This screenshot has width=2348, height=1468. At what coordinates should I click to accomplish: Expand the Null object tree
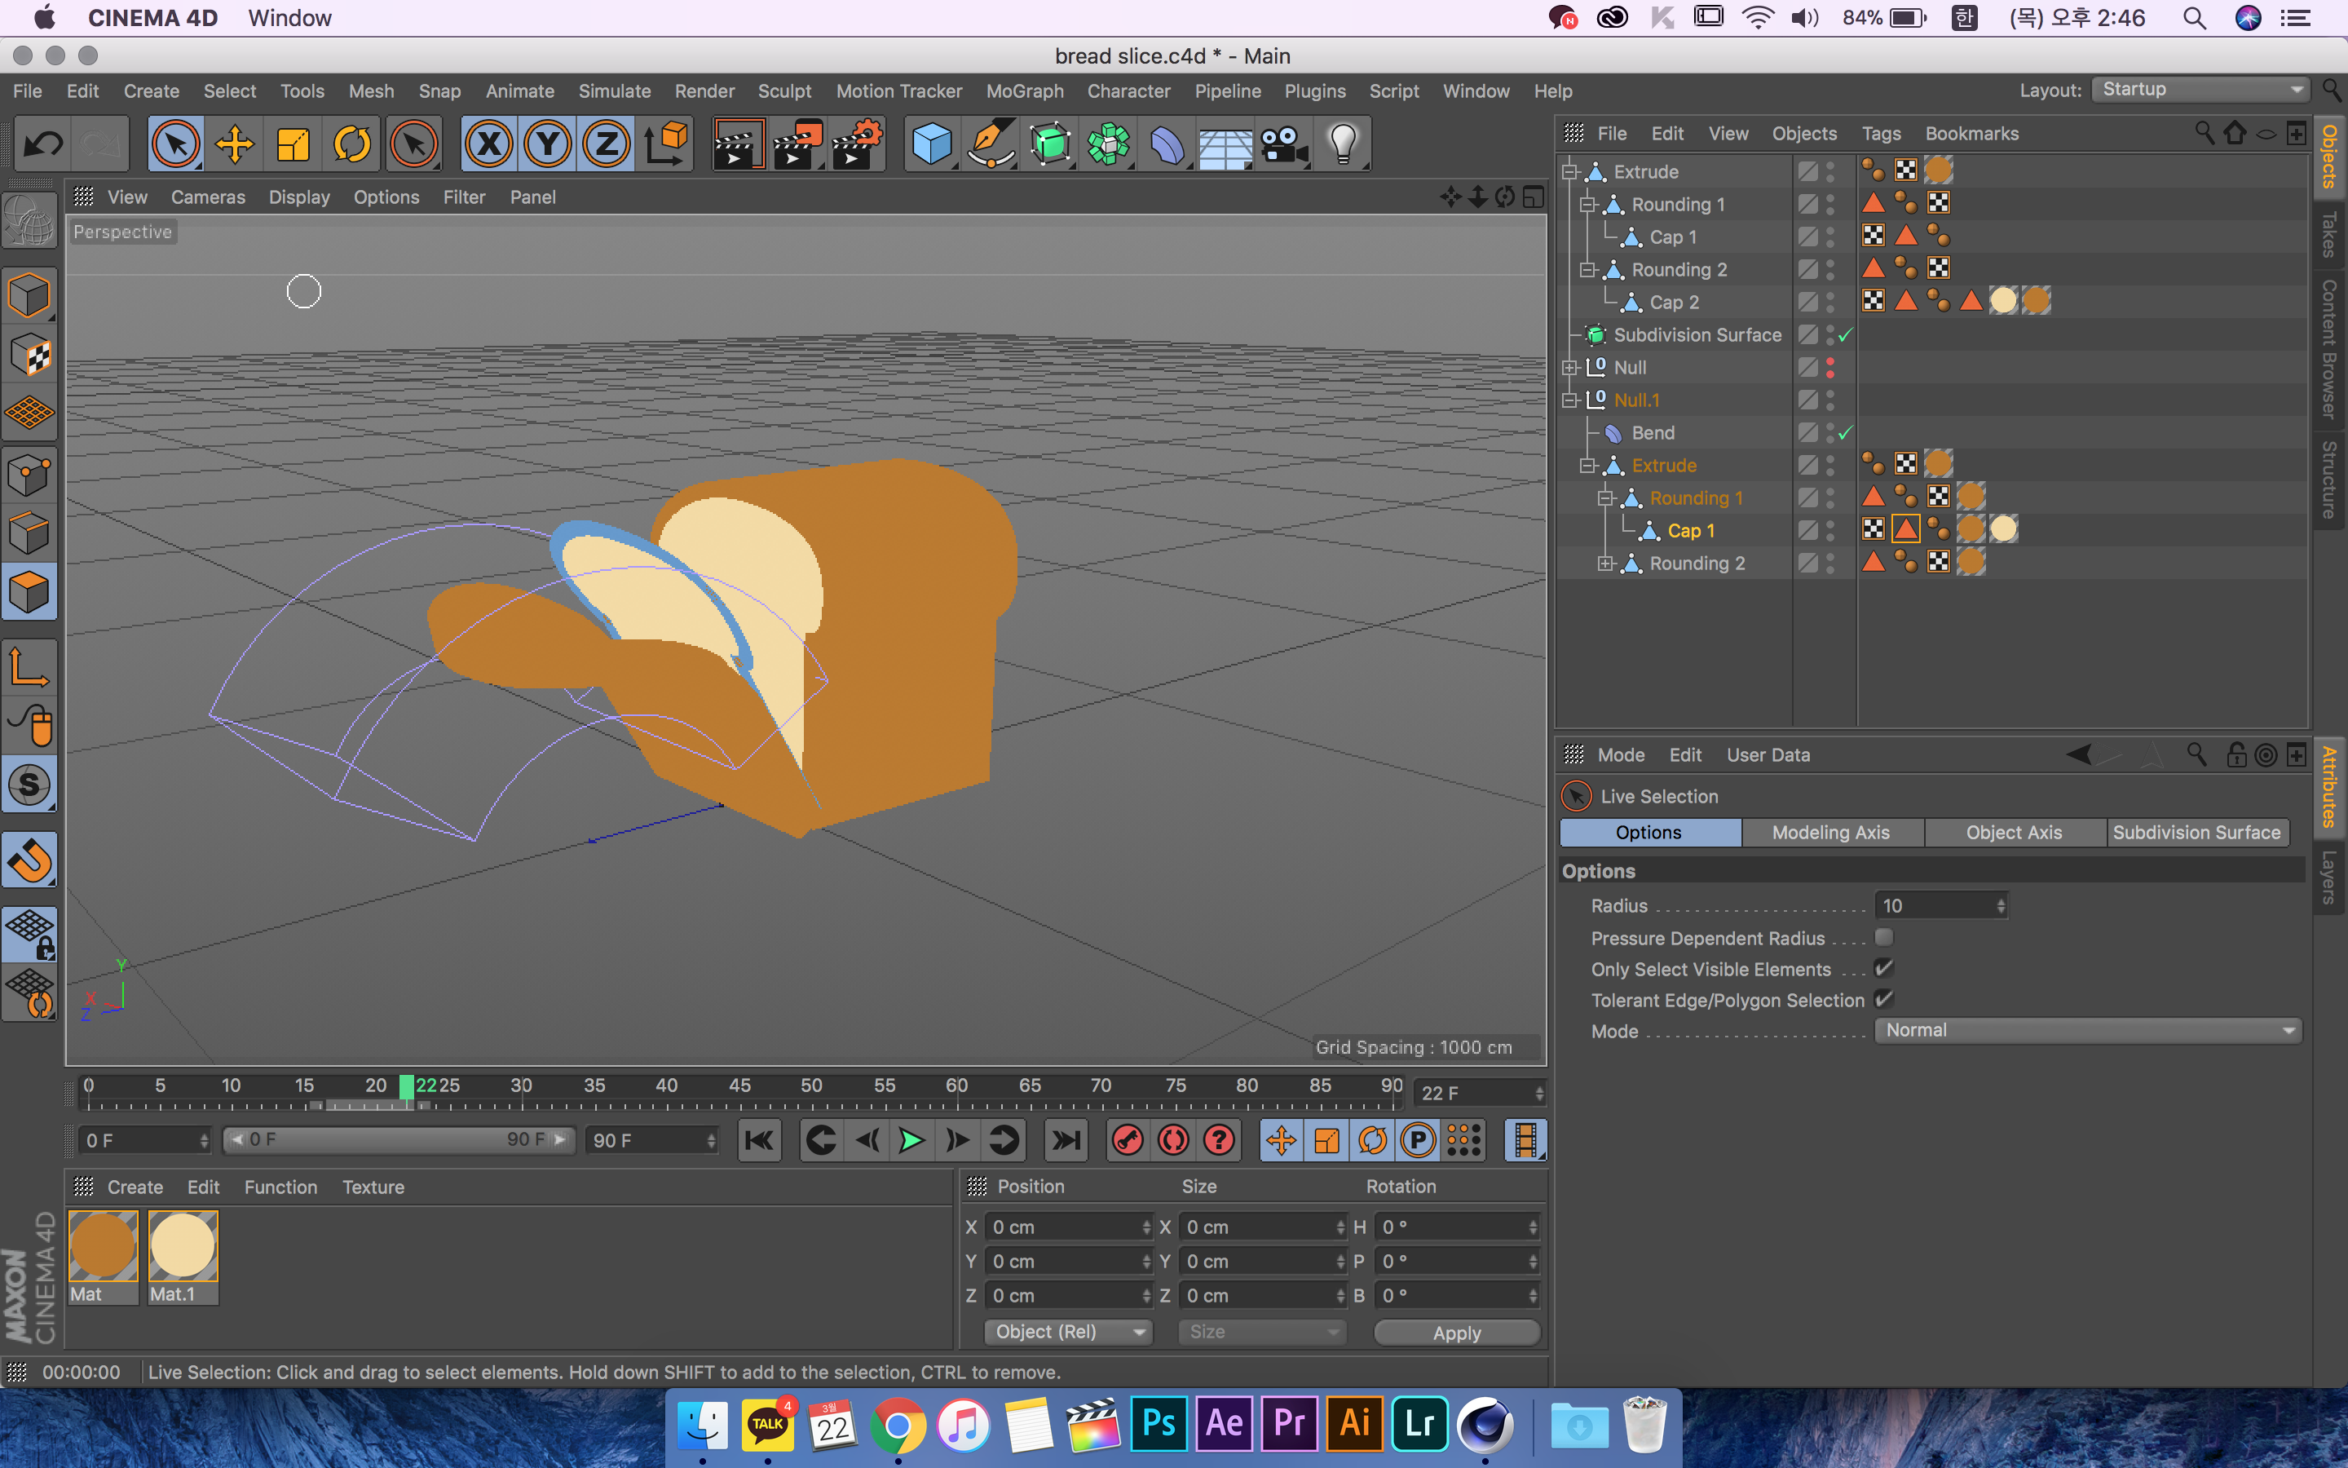[1571, 367]
